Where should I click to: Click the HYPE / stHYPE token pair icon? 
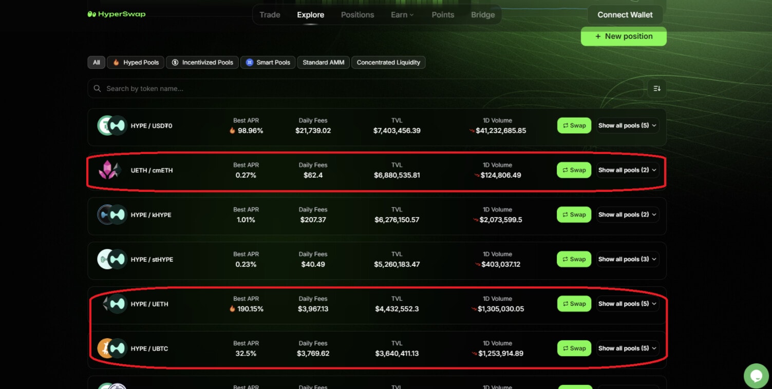(x=112, y=259)
